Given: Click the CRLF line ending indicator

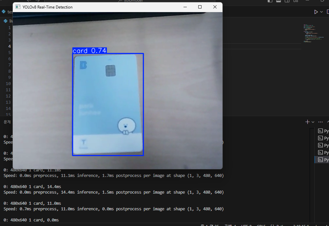Looking at the screenshot, I should pos(261,225).
